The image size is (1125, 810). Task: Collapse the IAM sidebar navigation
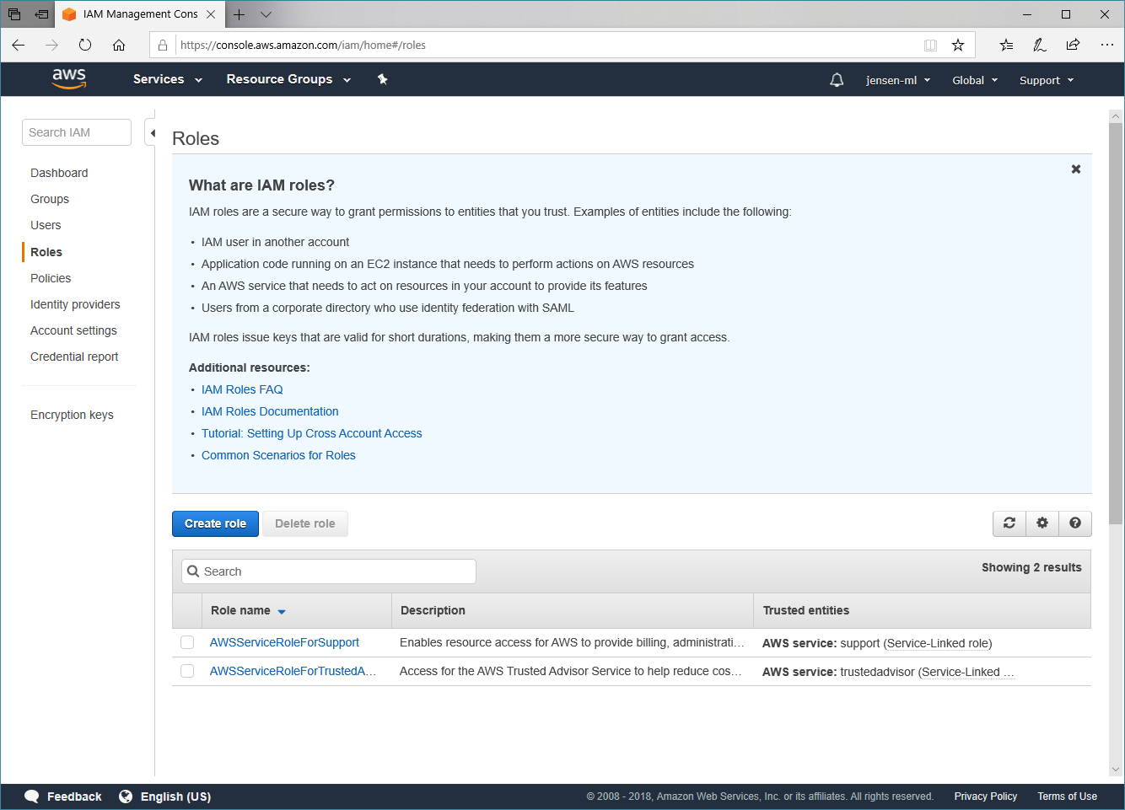click(x=152, y=133)
